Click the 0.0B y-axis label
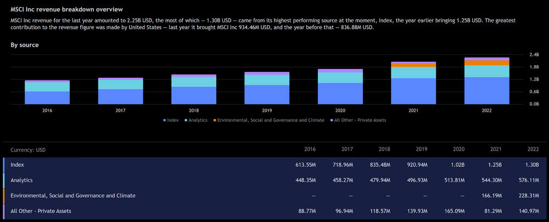The height and width of the screenshot is (222, 549). coord(534,104)
